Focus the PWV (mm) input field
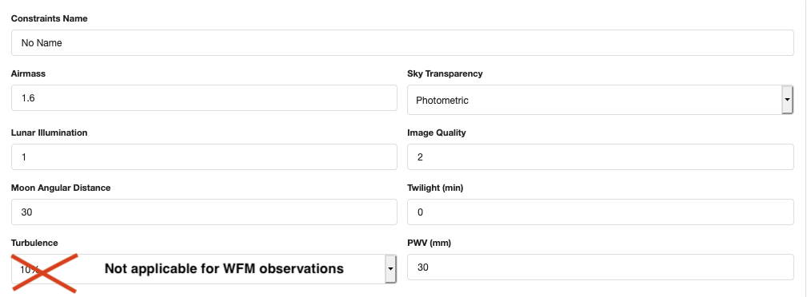Screen dimensions: 807x297 (601, 267)
